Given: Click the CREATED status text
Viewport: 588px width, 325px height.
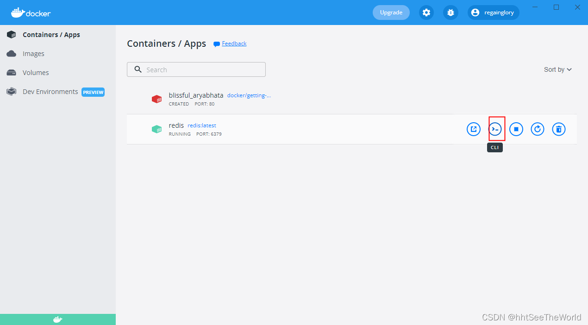Looking at the screenshot, I should (179, 104).
